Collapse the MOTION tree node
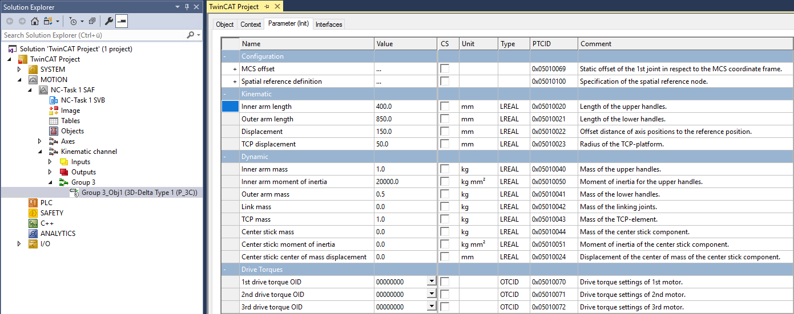The width and height of the screenshot is (794, 314). tap(19, 80)
